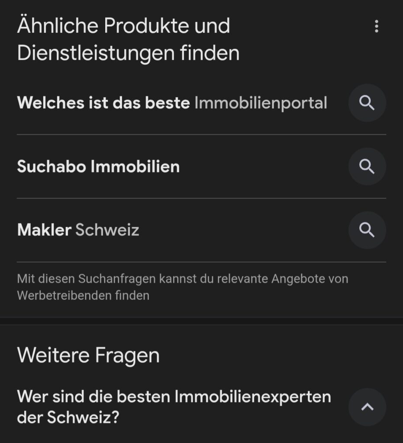Click the word 'Werbetreibenden' in the disclaimer
The height and width of the screenshot is (443, 403).
[x=64, y=295]
